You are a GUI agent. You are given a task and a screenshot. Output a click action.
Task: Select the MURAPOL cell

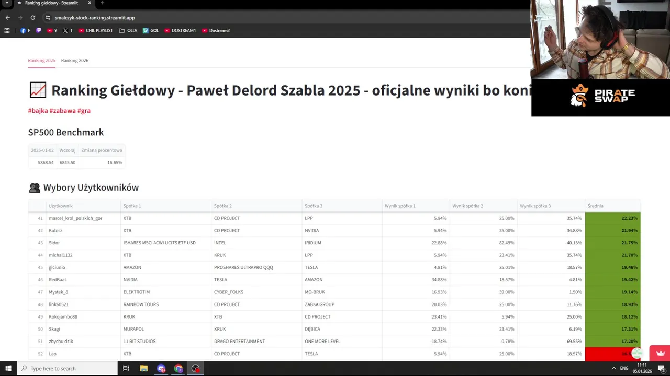pos(166,329)
